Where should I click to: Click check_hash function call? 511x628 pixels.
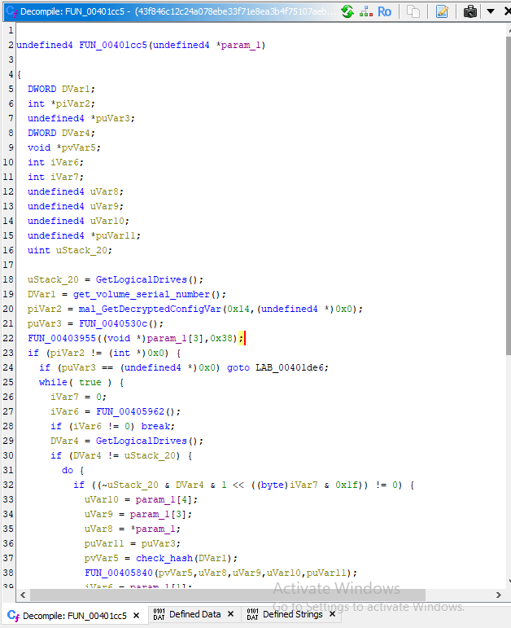pyautogui.click(x=164, y=558)
